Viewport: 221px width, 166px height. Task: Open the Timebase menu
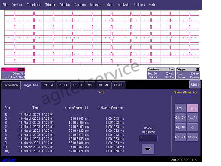point(34,5)
